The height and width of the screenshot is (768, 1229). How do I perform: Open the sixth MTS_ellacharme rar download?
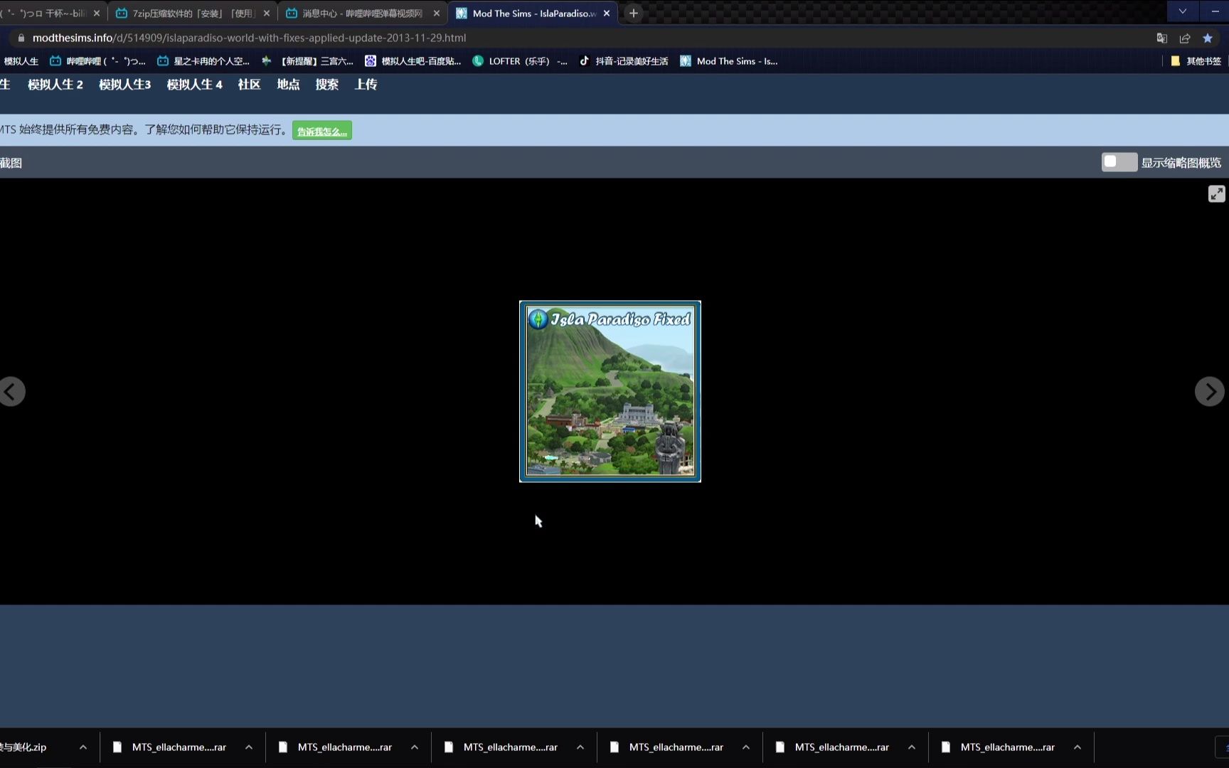[999, 747]
